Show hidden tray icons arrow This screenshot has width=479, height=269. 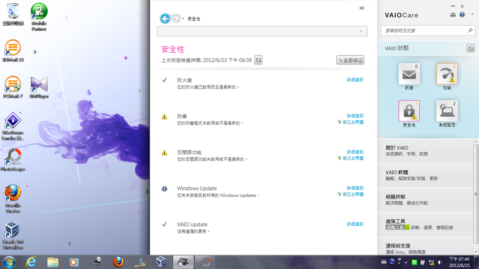tap(406, 262)
